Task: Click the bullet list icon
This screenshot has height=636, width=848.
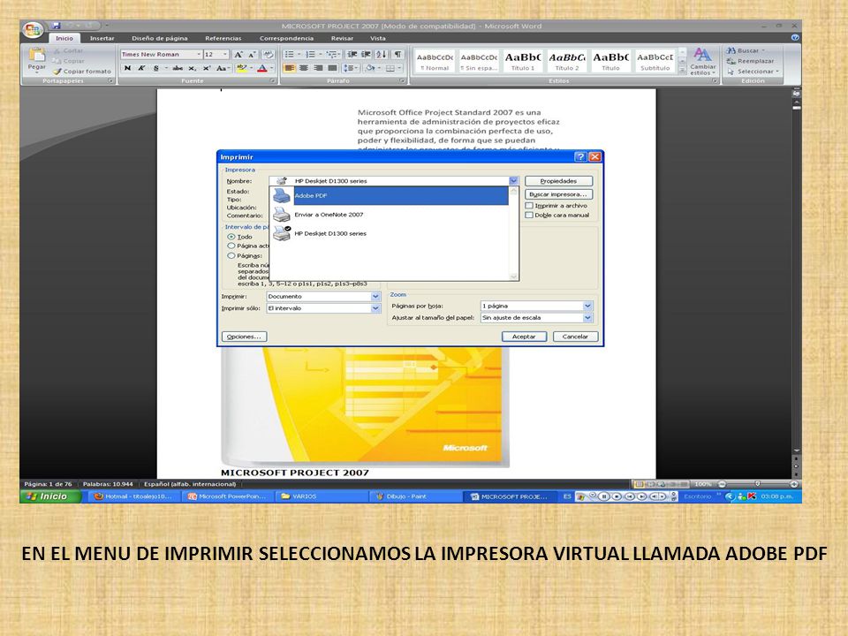Action: (290, 55)
